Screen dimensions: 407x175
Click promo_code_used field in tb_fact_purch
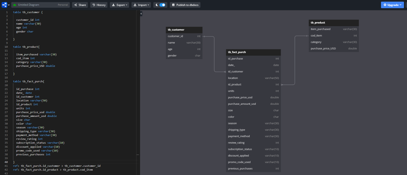(253, 162)
